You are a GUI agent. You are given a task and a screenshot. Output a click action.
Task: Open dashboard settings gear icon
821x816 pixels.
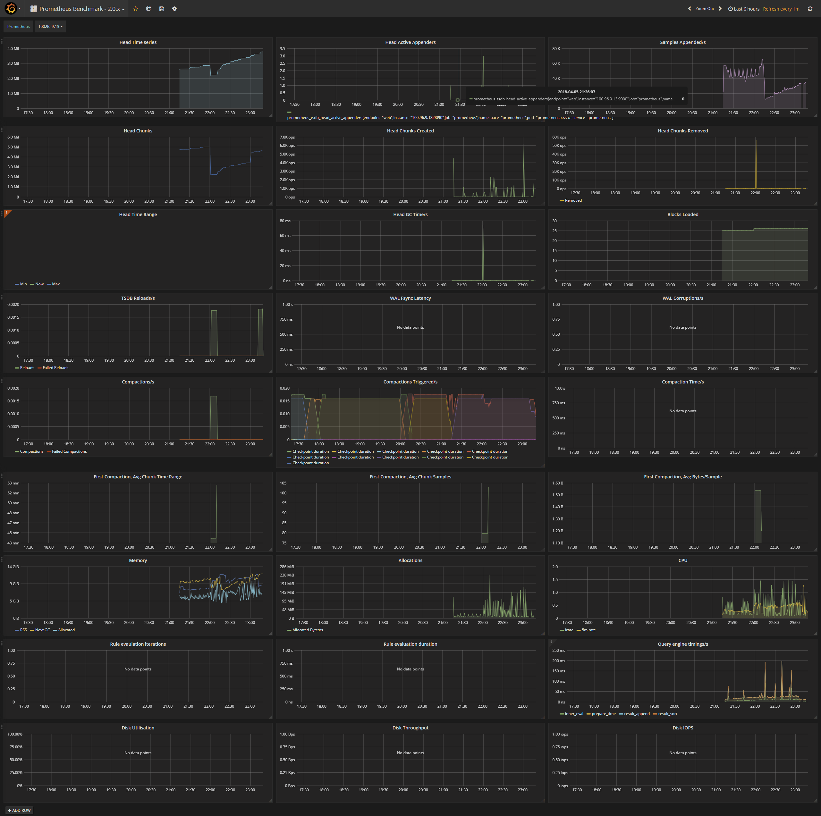point(174,8)
